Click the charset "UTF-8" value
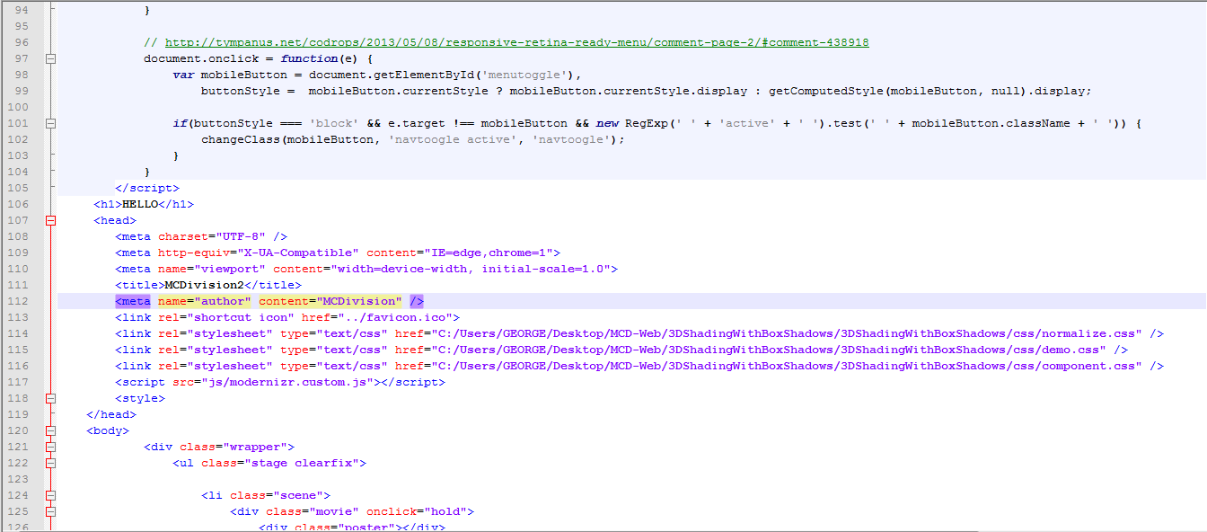The height and width of the screenshot is (532, 1207). (241, 236)
